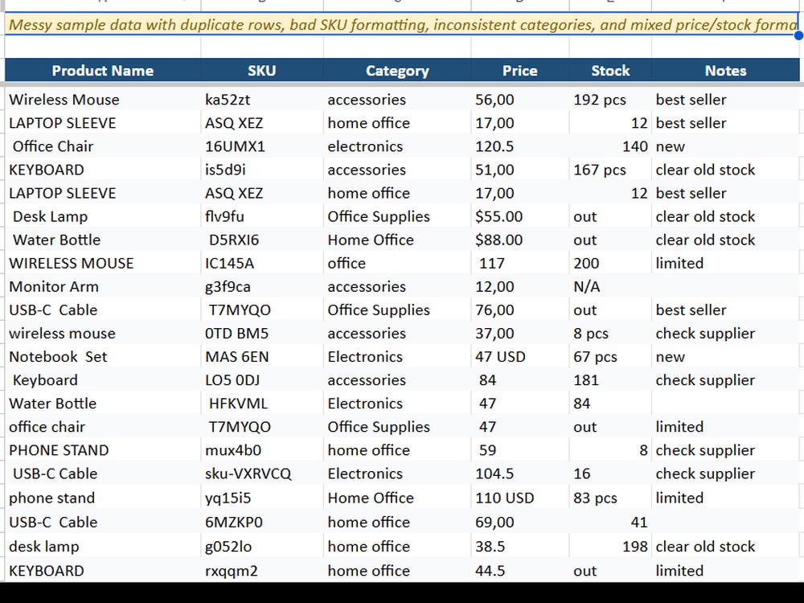Screen dimensions: 804x603
Task: Select SKU cell 'rxqqm2'
Action: 262,571
